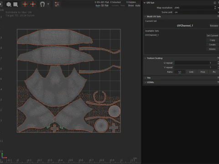Expand the Tile section
Image resolution: width=219 pixels, height=164 pixels.
pos(145,78)
